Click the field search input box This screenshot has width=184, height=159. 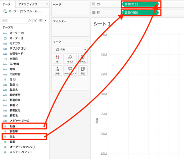coord(16,20)
